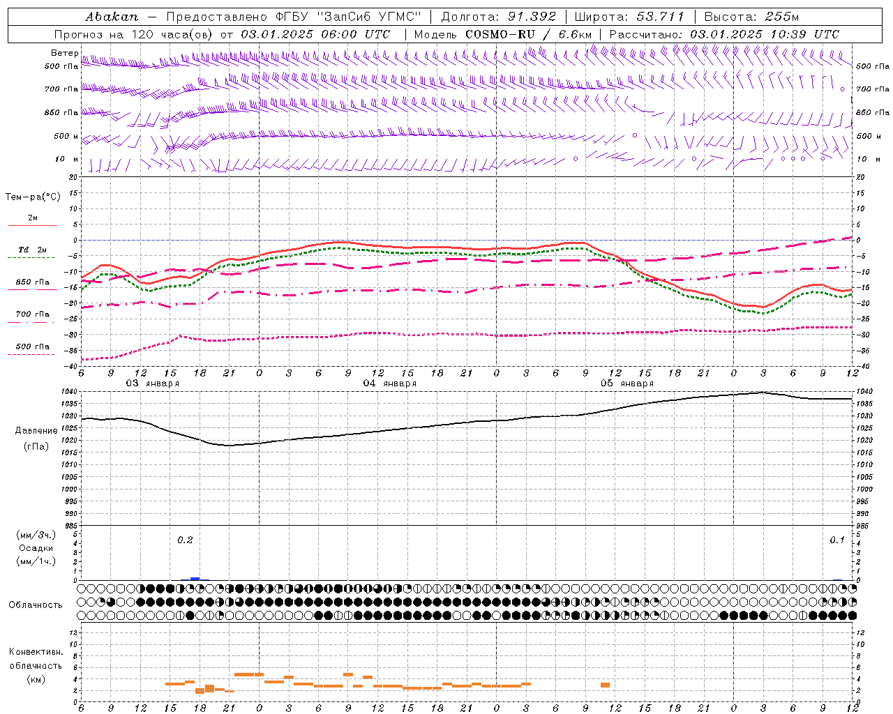Click the 'Ветер' wind panel label
This screenshot has width=893, height=714.
point(65,53)
